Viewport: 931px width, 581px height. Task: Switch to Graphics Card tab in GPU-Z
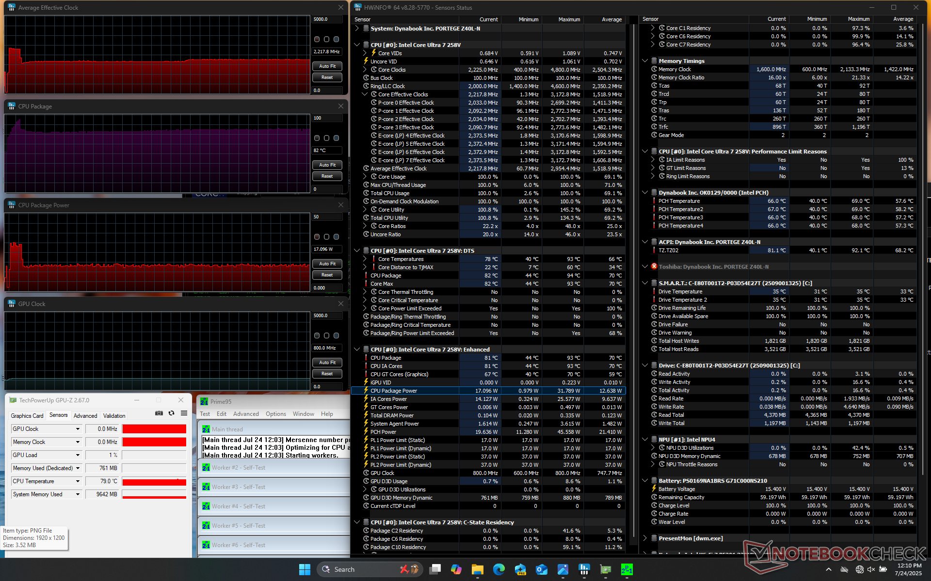27,415
